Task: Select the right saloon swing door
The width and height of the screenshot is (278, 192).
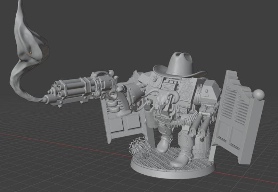Action: click(x=238, y=117)
